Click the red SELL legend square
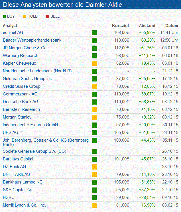Viewport: 181px width, 212px height. [48, 17]
